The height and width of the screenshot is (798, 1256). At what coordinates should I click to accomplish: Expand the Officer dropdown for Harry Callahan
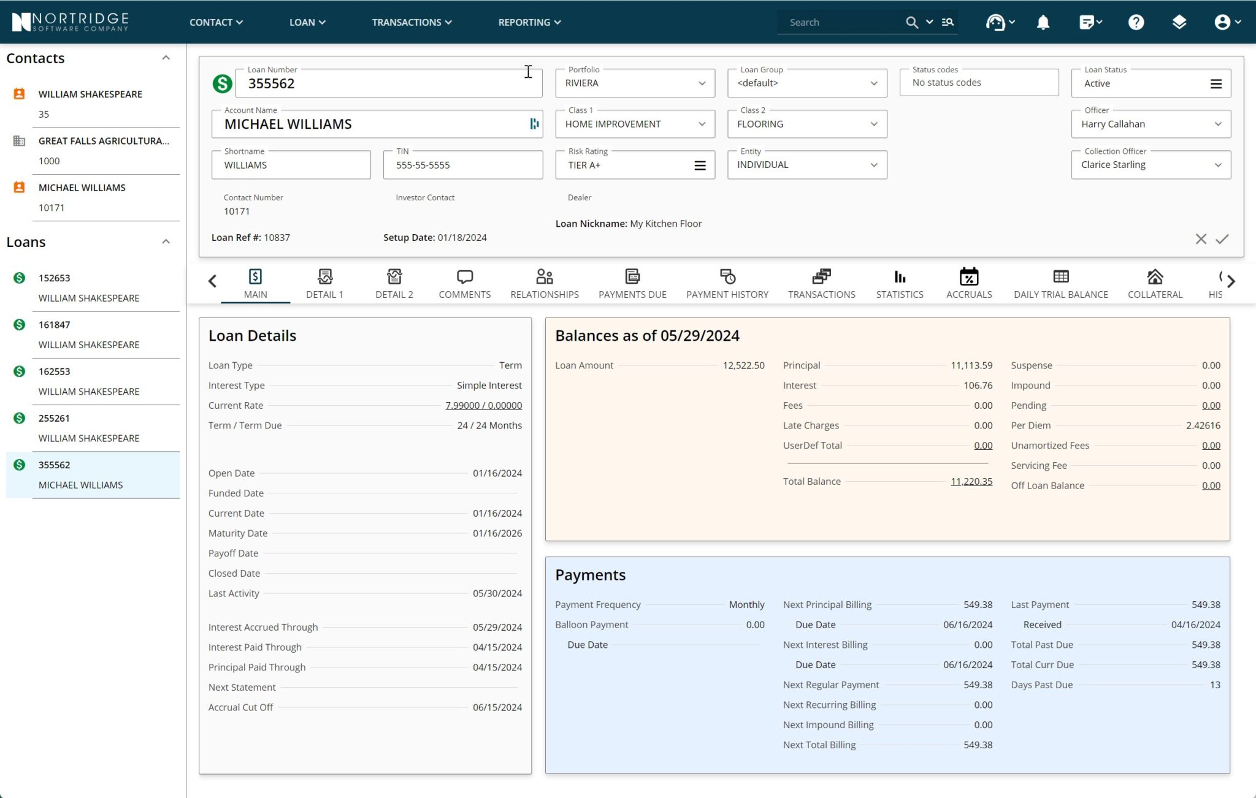1219,124
